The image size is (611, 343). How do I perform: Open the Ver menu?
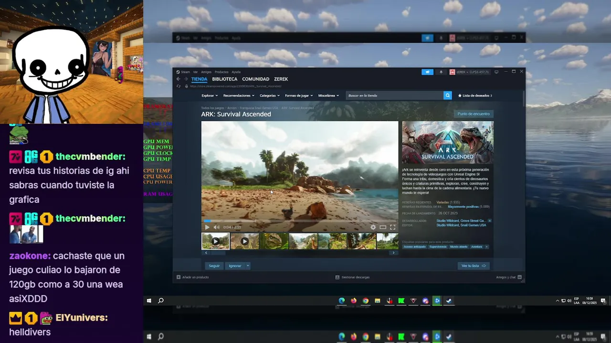195,72
